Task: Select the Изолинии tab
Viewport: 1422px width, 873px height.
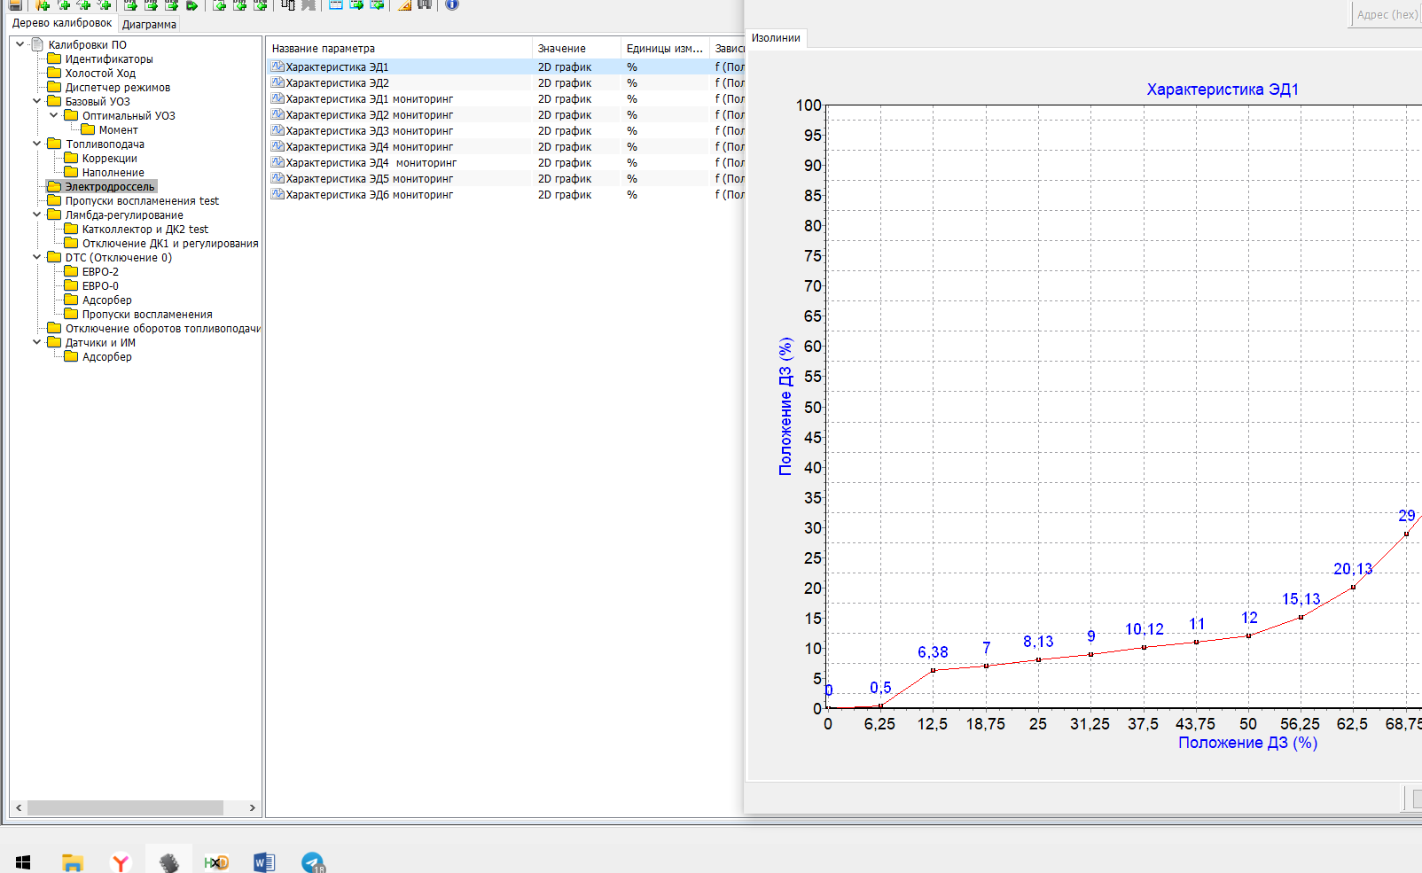Action: coord(776,38)
